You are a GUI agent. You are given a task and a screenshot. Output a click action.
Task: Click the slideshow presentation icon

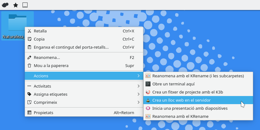coord(148,108)
